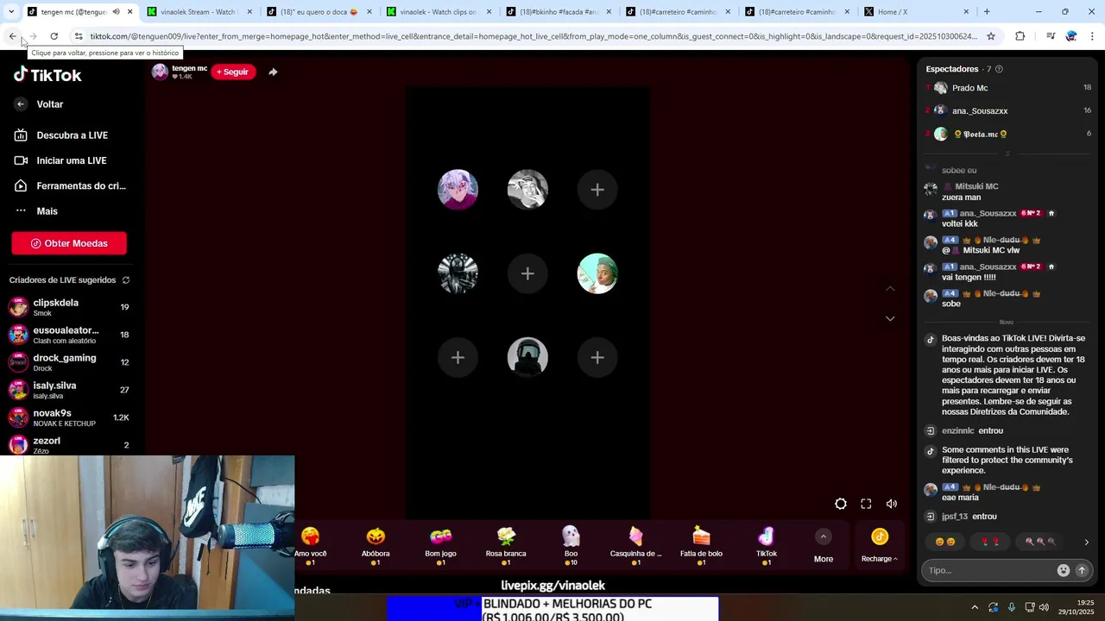Send the Bom jogo gift
1105x621 pixels.
441,546
